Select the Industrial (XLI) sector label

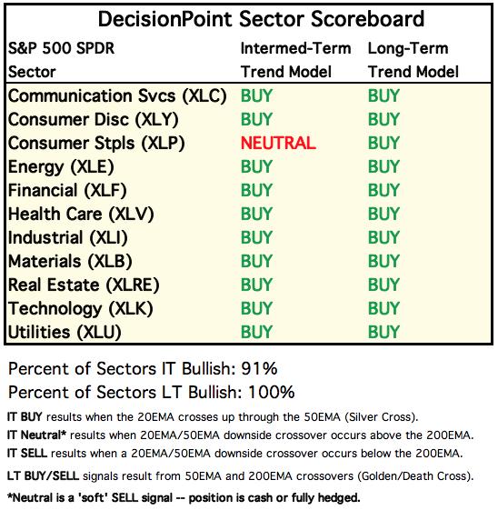[x=68, y=238]
